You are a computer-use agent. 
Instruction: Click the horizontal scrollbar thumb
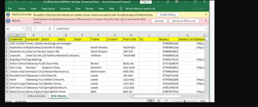(157, 96)
